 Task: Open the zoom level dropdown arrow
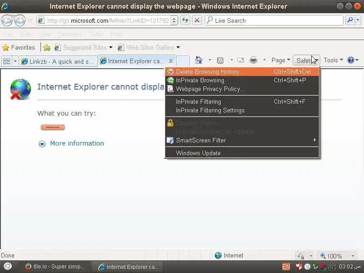(x=353, y=256)
